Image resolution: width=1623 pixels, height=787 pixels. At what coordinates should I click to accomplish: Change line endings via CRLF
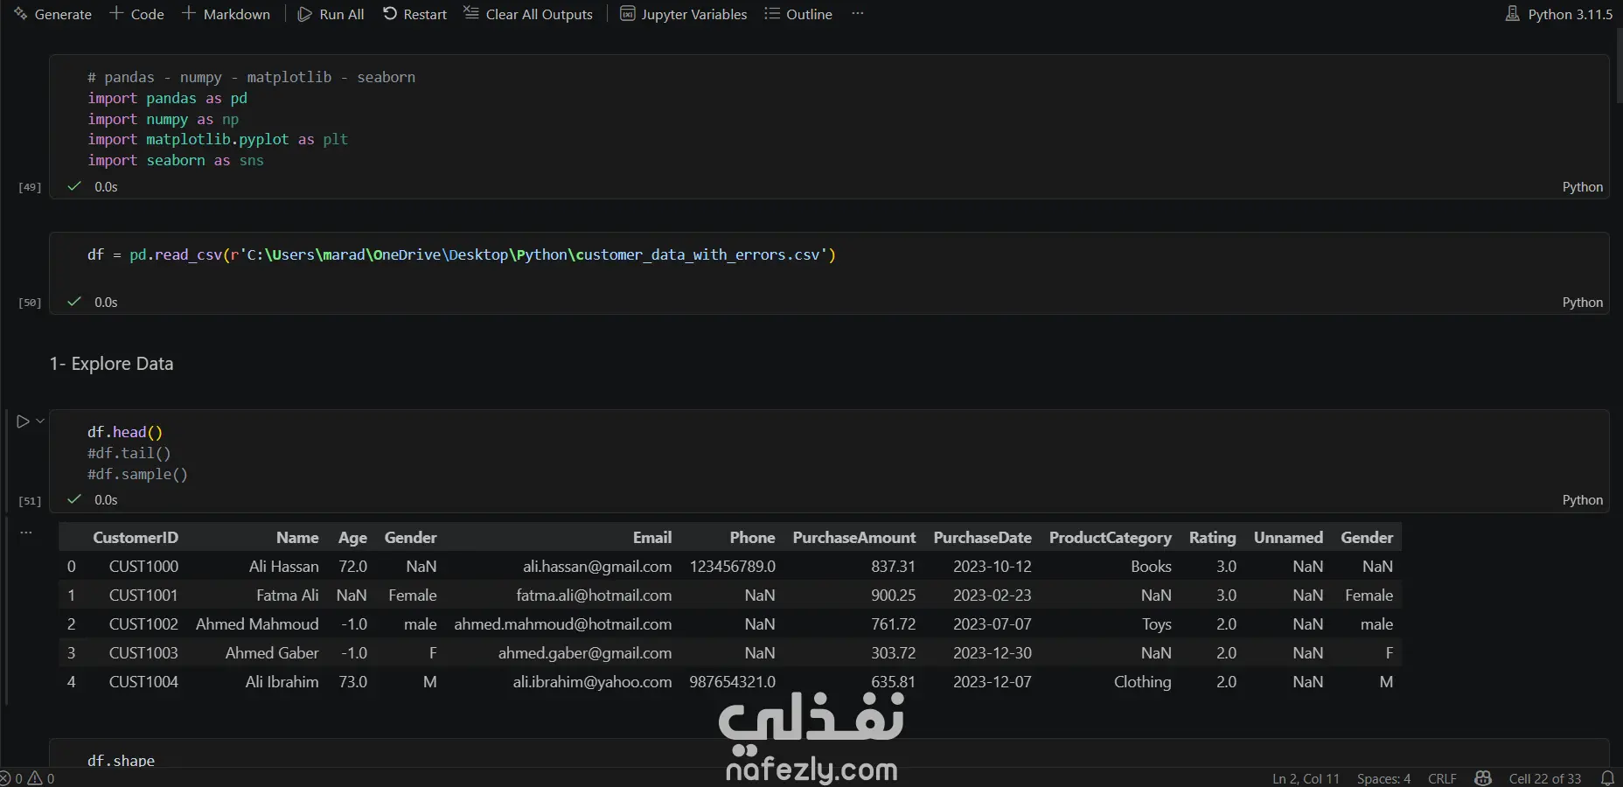coord(1442,778)
